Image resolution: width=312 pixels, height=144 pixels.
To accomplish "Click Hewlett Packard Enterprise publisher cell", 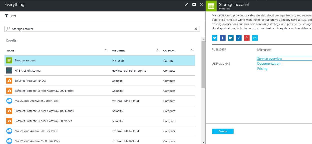I will 129,71.
